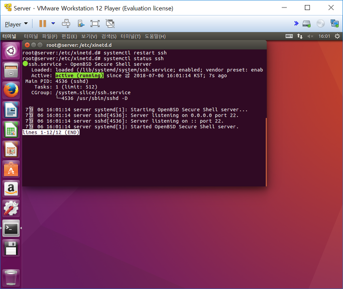Click the Main PID: 4536 (sshd) line
Image resolution: width=343 pixels, height=289 pixels.
[57, 81]
